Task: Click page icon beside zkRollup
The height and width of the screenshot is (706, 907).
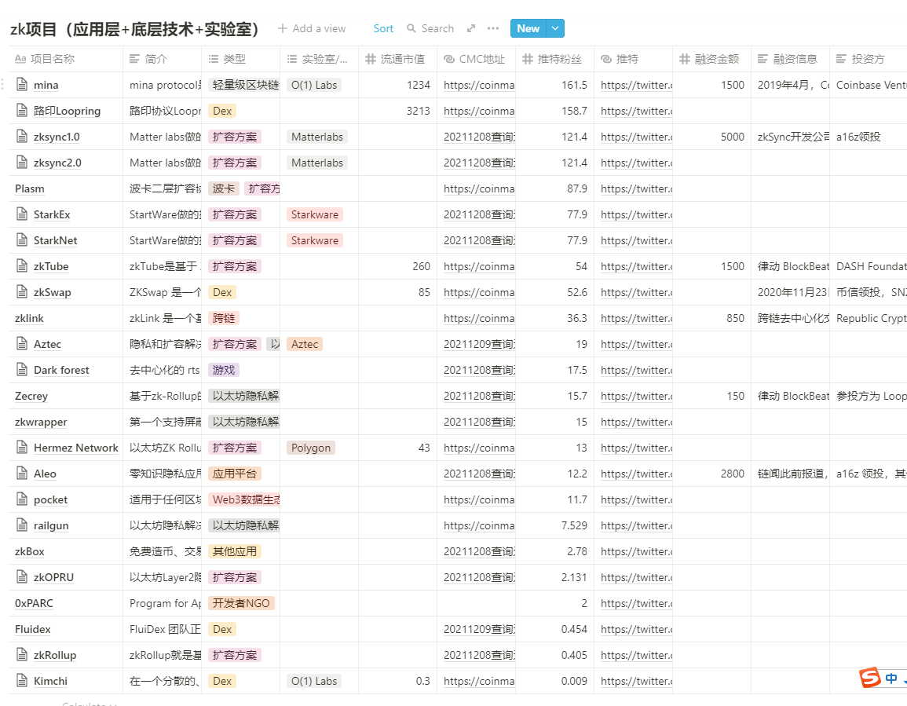Action: (22, 655)
